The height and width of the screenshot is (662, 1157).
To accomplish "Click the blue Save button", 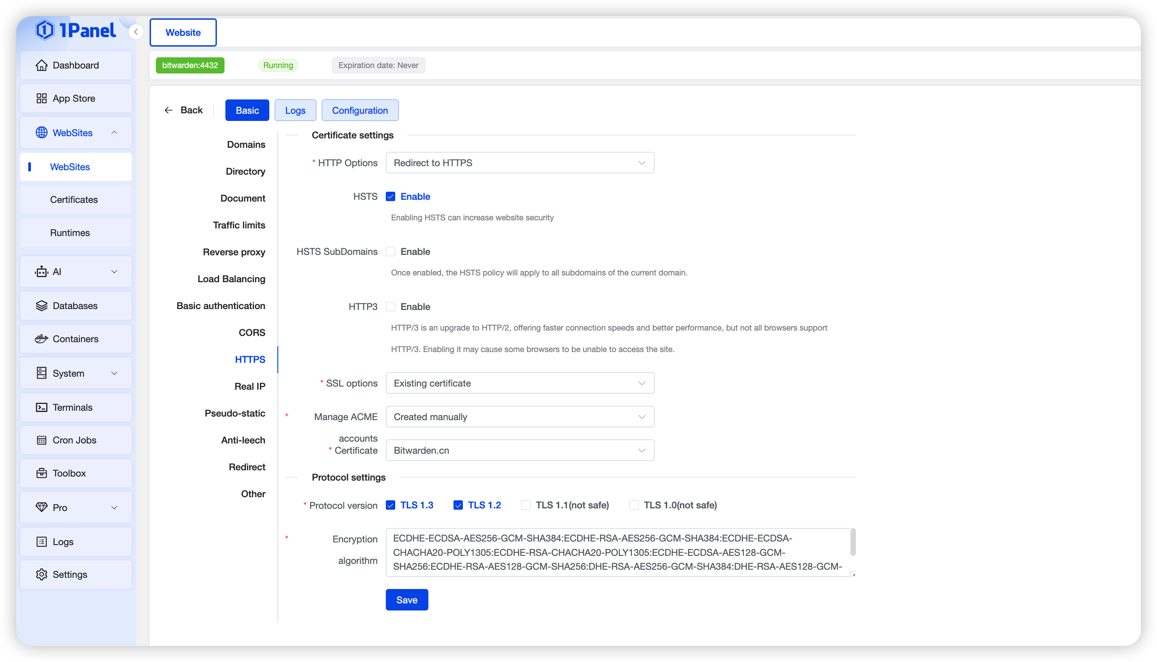I will [x=406, y=600].
